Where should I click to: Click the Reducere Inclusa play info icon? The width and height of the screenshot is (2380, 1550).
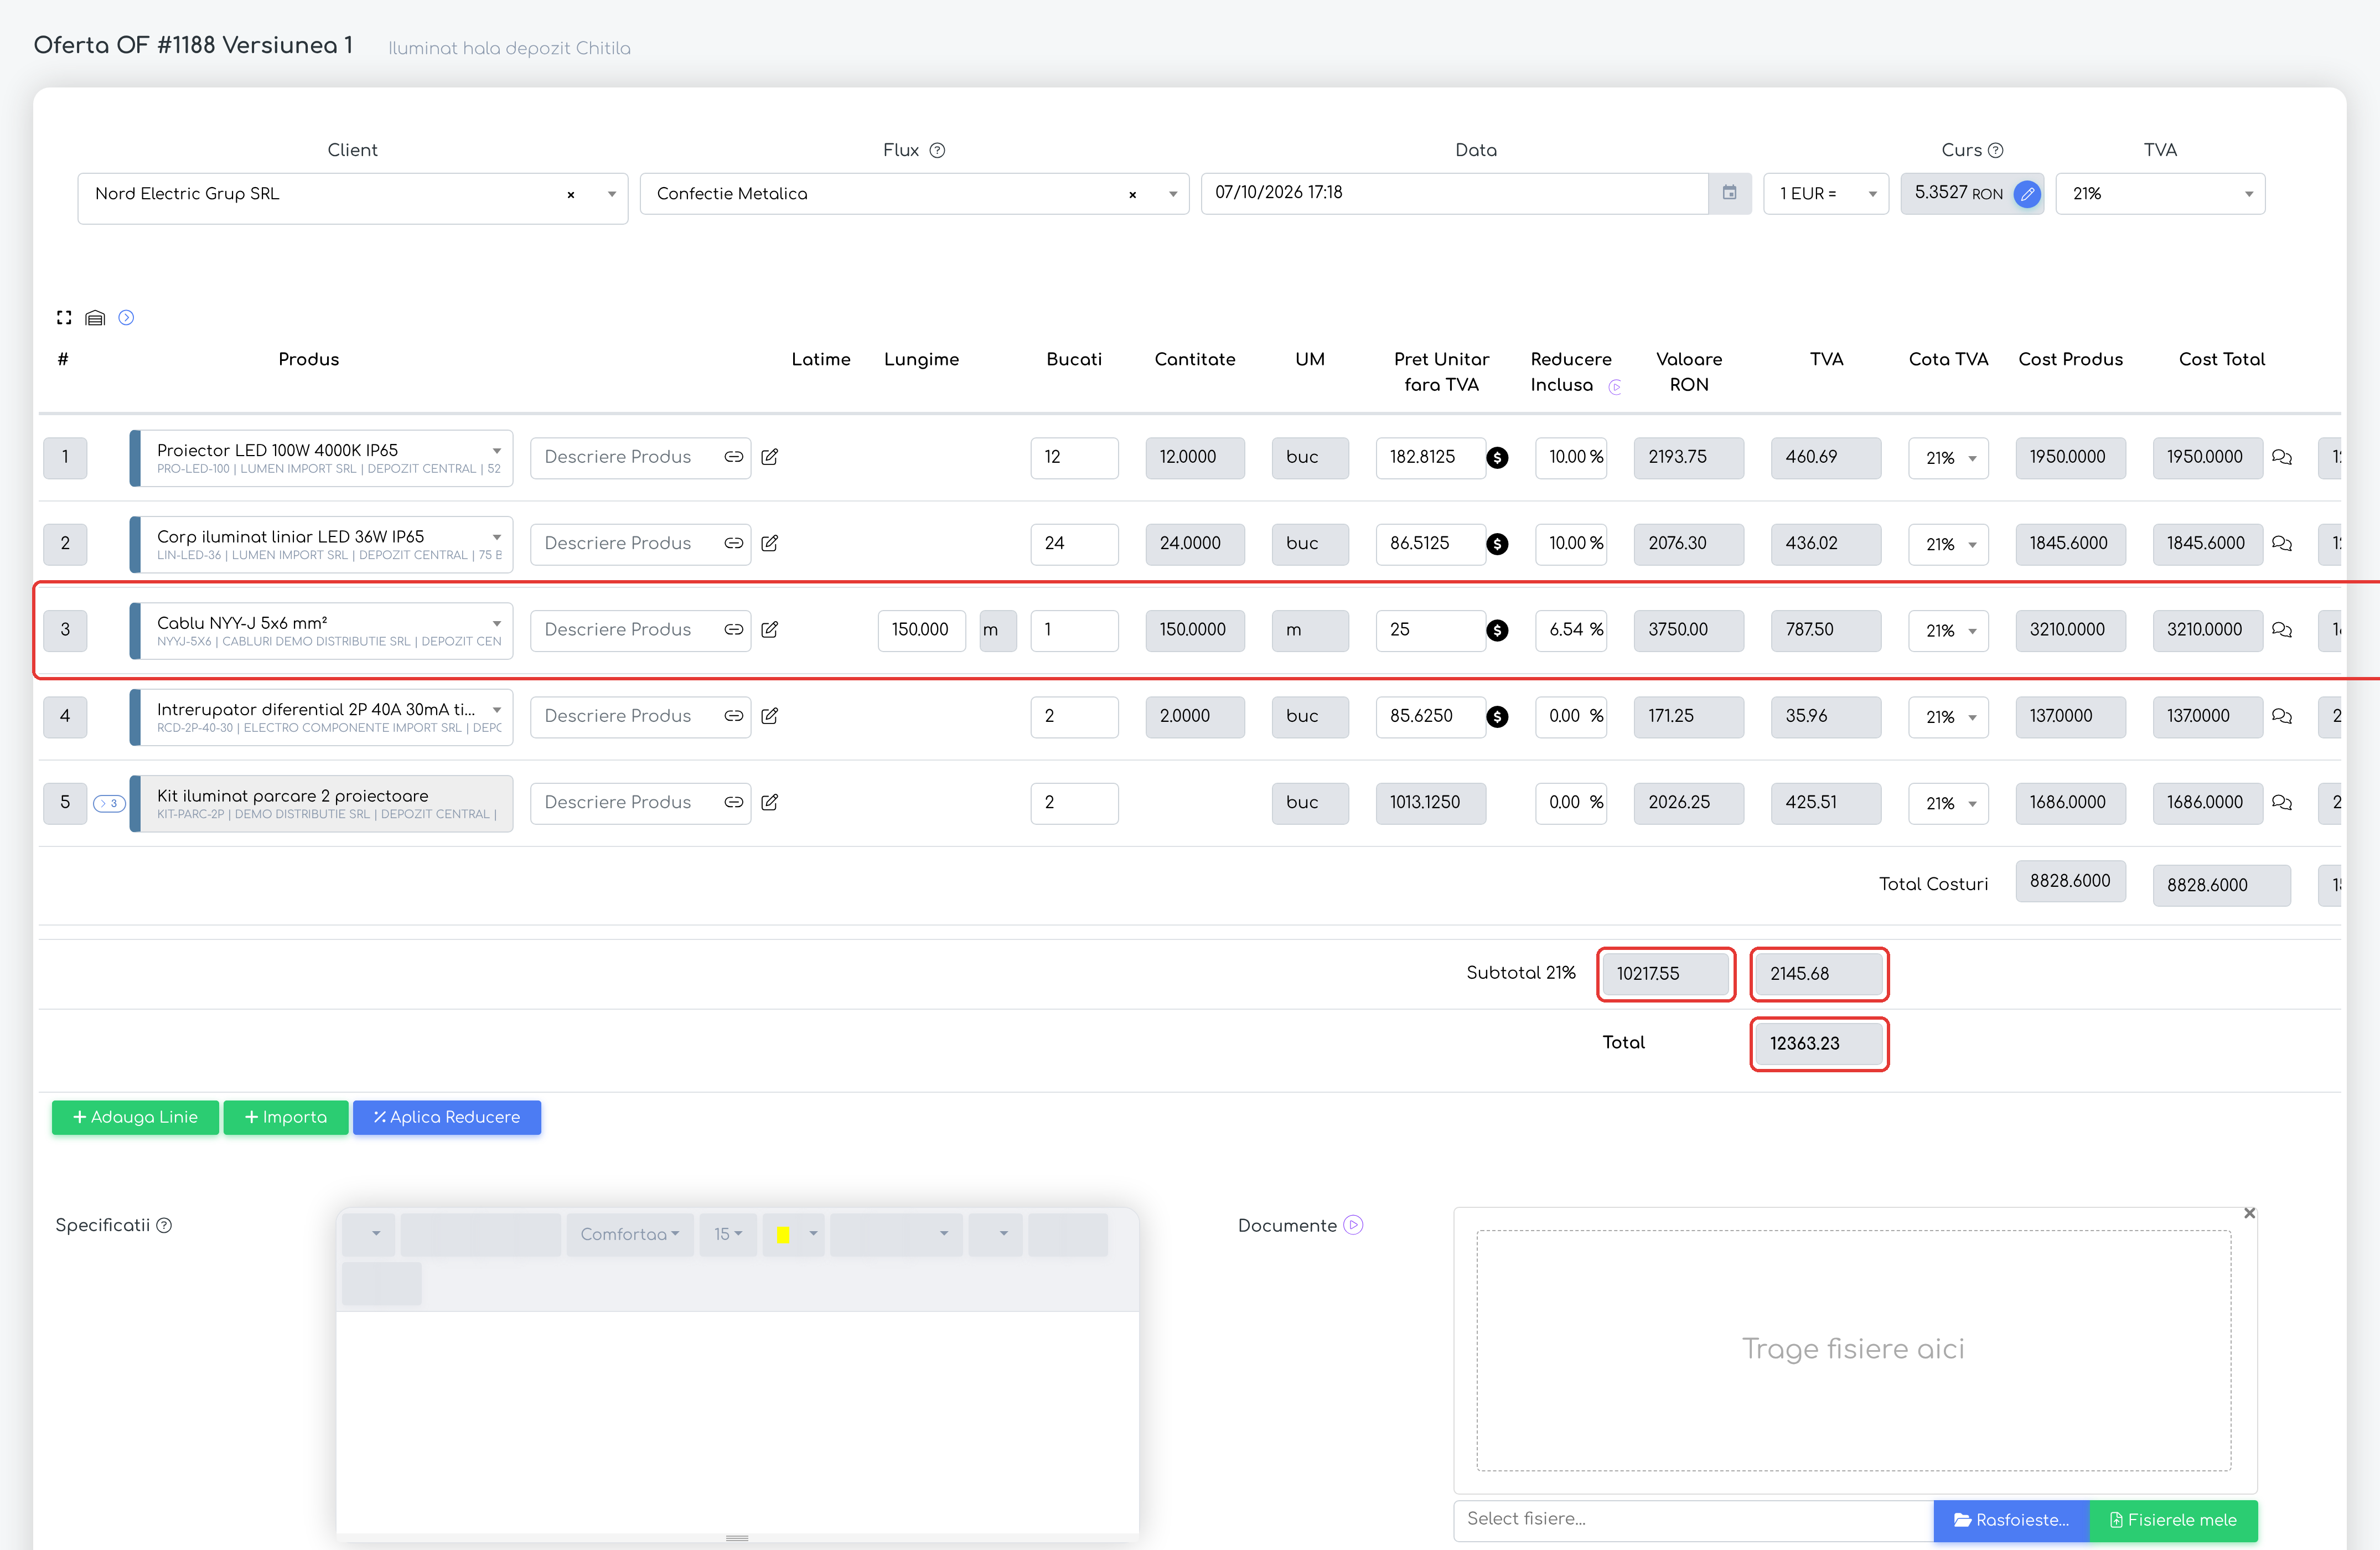(1614, 387)
